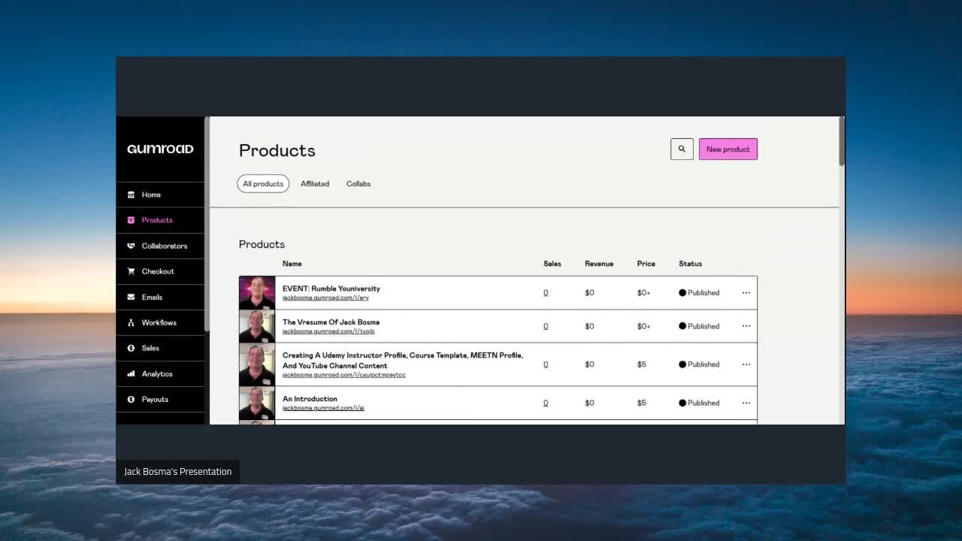Click the main page vertical scrollbar
Screen dimensions: 962x541
(842, 142)
